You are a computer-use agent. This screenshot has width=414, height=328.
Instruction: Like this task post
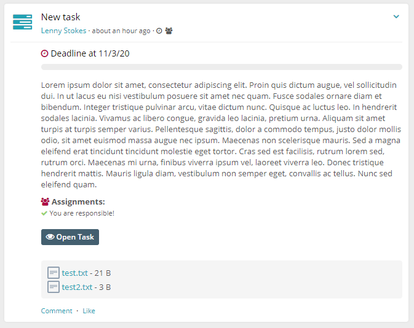tap(89, 311)
